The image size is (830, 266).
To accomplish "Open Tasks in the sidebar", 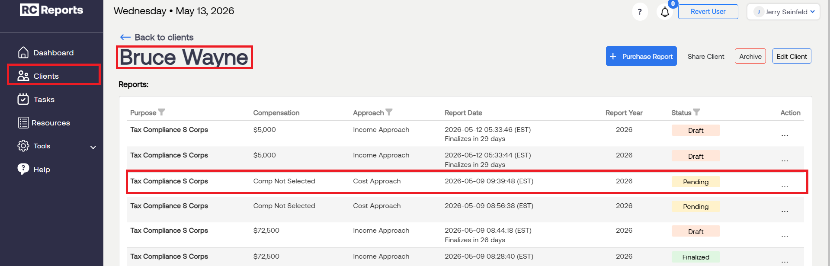I will coord(44,99).
